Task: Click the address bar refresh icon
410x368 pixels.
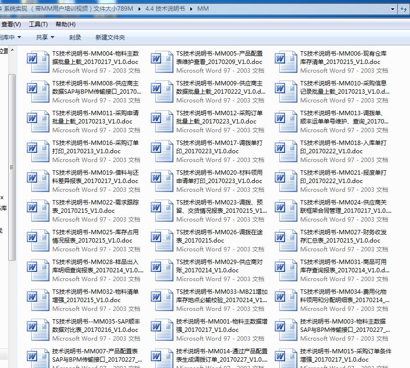Action: pyautogui.click(x=404, y=9)
